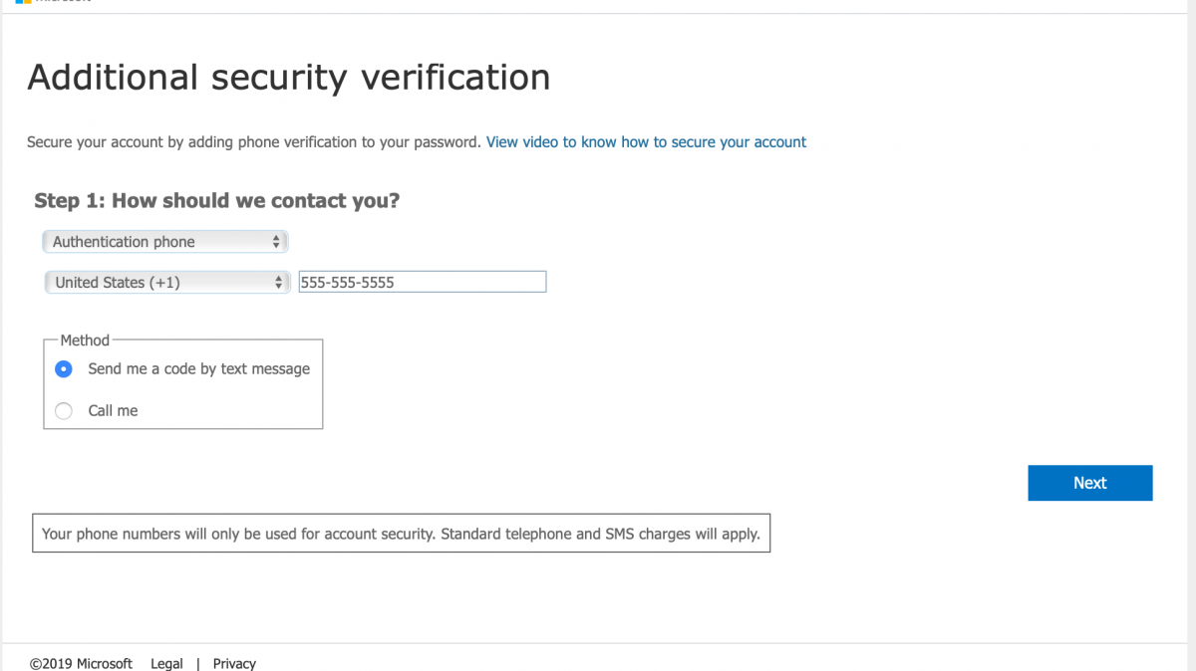The height and width of the screenshot is (671, 1196).
Task: Open the Privacy link in the footer
Action: pos(234,663)
